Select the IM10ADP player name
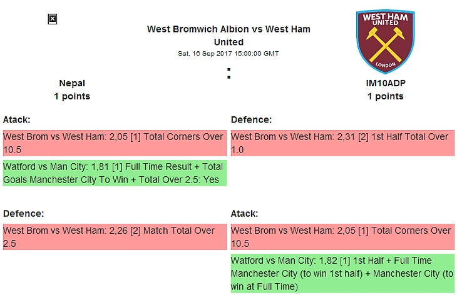Image resolution: width=457 pixels, height=300 pixels. pos(385,83)
